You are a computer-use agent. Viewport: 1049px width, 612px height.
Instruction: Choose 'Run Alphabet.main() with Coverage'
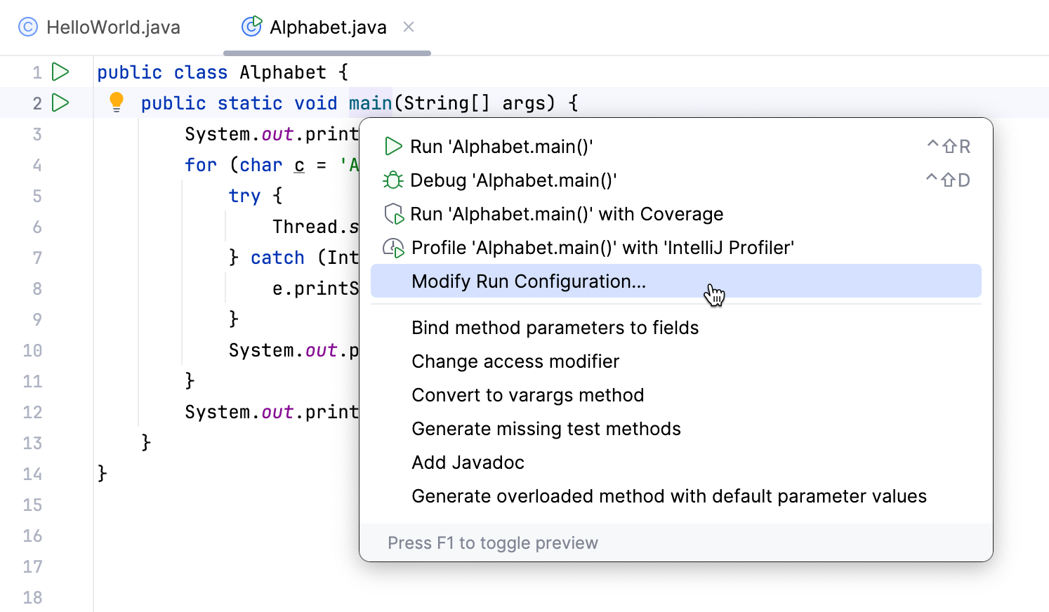(x=567, y=213)
